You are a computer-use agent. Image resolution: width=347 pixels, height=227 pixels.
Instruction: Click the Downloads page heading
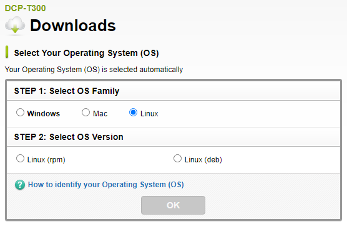[x=73, y=25]
